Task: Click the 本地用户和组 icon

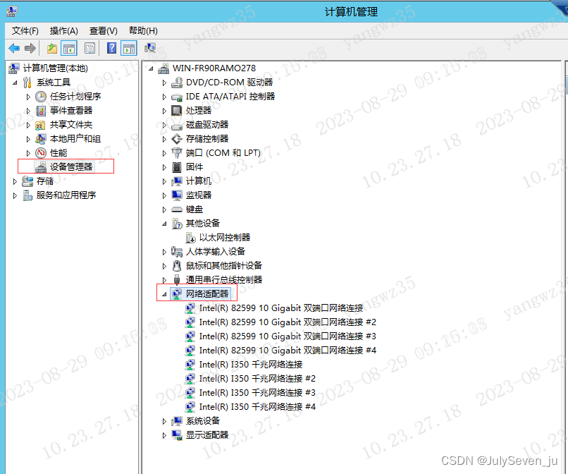Action: tap(41, 138)
